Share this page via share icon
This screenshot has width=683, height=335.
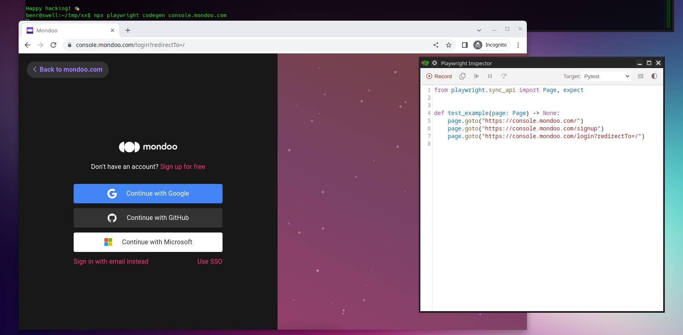[x=436, y=45]
